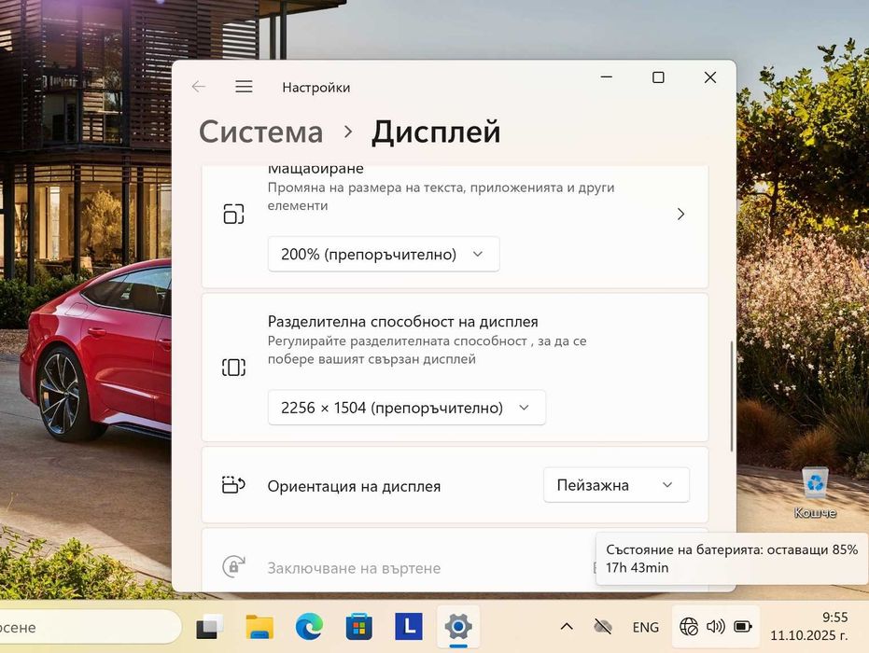Click the Заключване на въртене label

pos(354,568)
